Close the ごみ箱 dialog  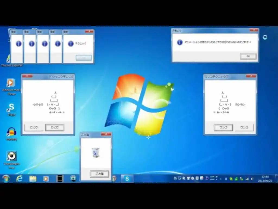(106, 134)
